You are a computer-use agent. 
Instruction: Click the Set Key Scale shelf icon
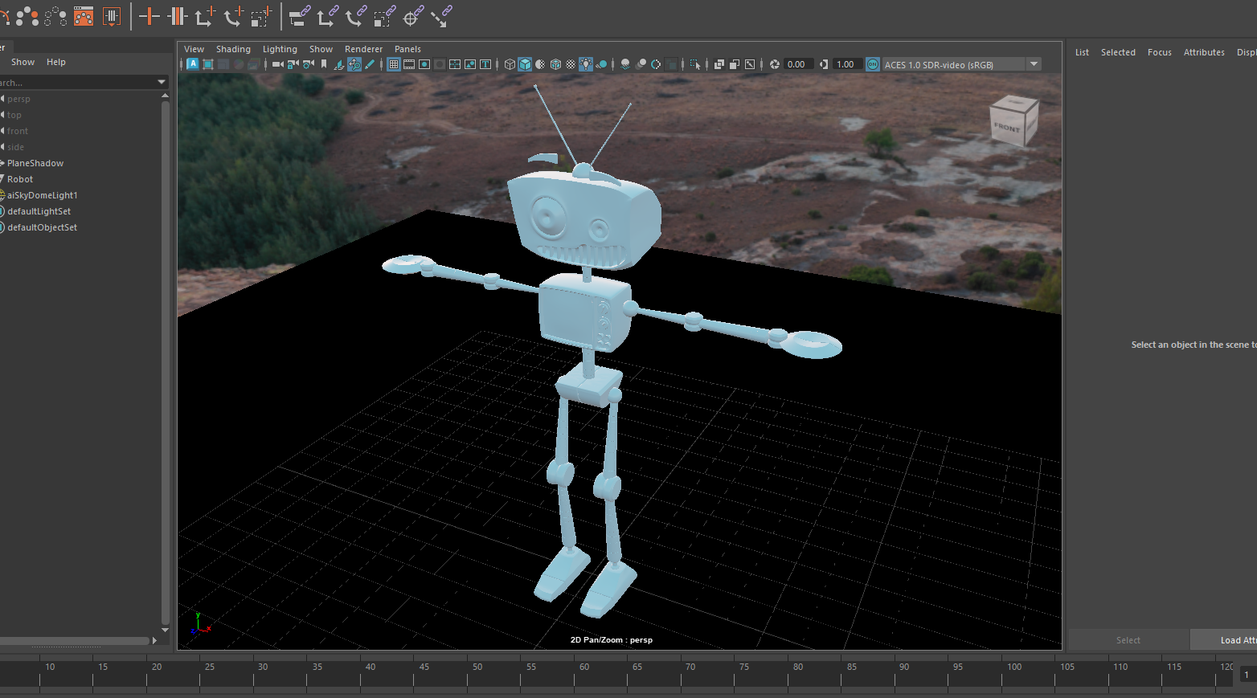coord(261,16)
